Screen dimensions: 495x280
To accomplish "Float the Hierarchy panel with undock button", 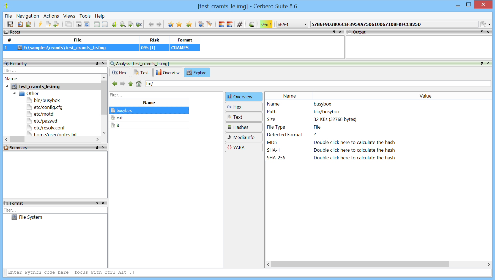I will pos(97,63).
